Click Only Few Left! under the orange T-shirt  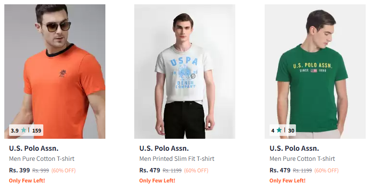click(x=27, y=181)
